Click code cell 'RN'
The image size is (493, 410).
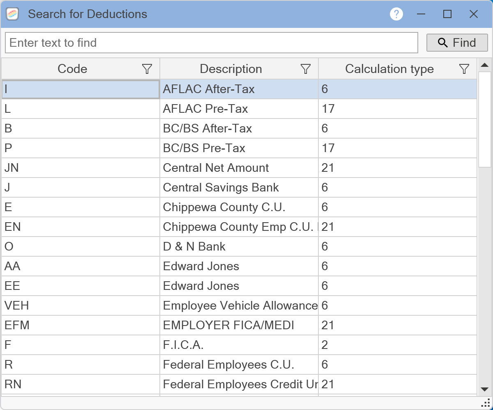(x=81, y=384)
